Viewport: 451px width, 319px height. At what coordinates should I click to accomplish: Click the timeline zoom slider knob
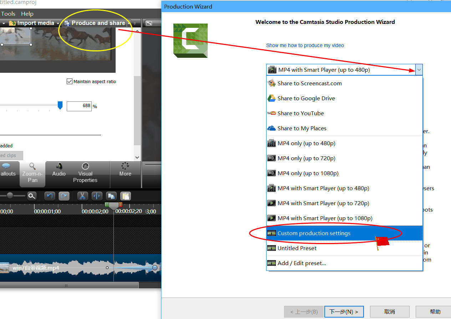point(10,196)
